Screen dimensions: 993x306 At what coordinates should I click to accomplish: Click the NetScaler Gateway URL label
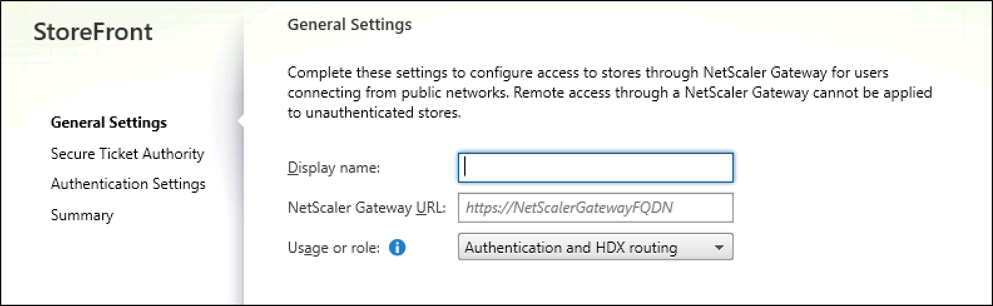tap(367, 208)
